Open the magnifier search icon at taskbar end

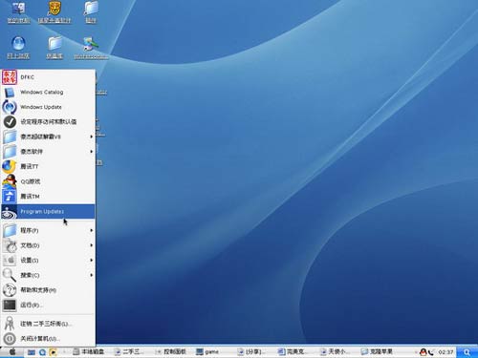[x=467, y=352]
